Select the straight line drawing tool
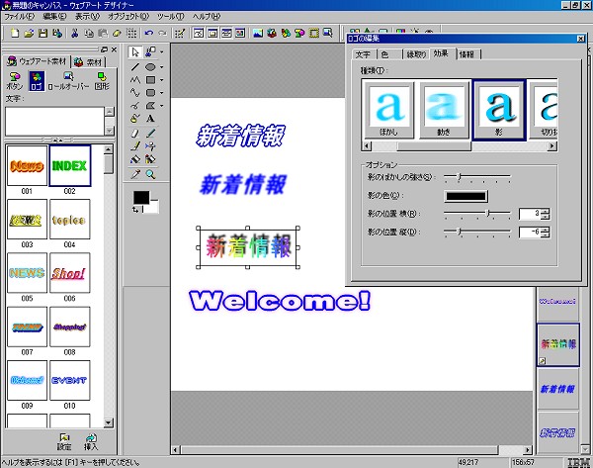The width and height of the screenshot is (593, 468). point(136,67)
